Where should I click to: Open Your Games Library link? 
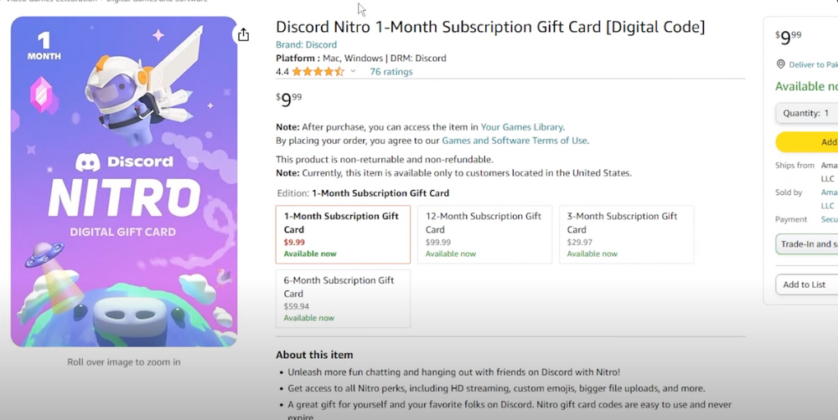(521, 127)
